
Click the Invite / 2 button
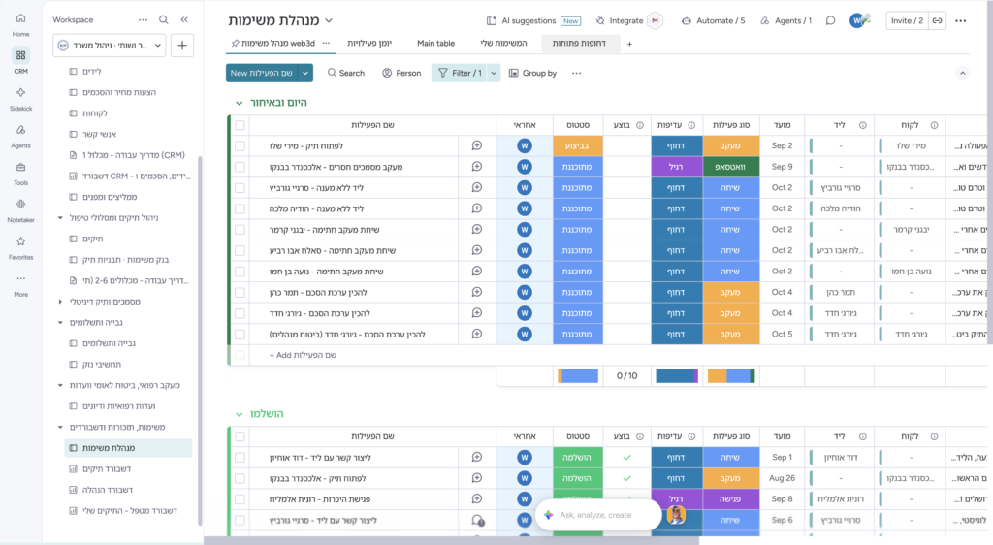(907, 21)
